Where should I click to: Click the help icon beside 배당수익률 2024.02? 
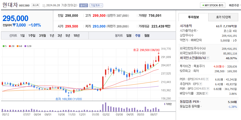click(207, 93)
